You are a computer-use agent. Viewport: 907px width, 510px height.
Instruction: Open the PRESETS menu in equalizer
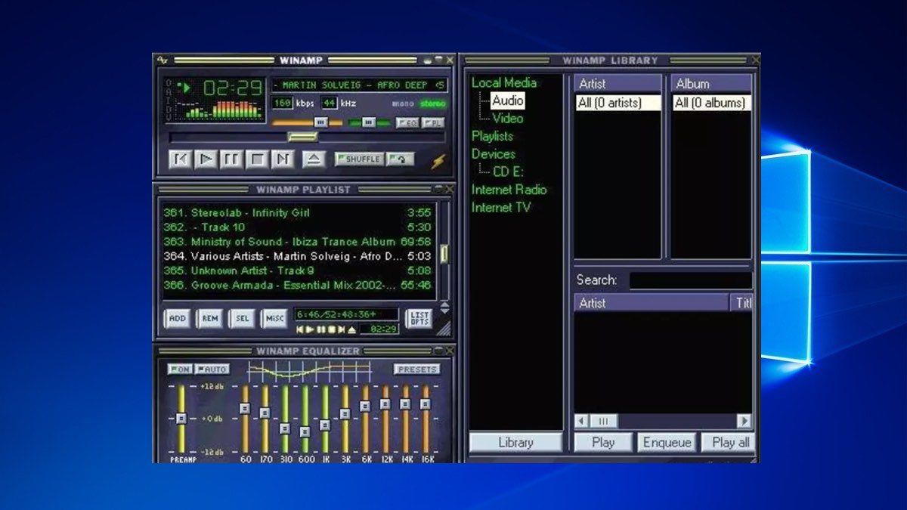pos(418,369)
